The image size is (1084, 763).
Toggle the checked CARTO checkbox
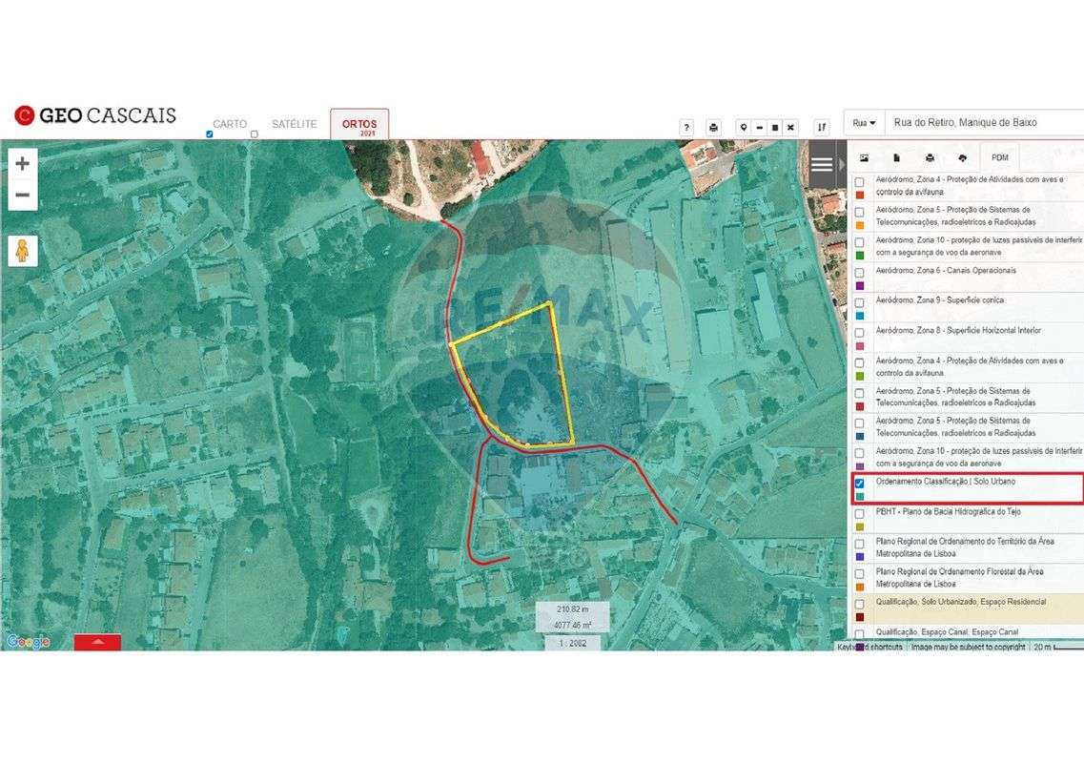210,134
